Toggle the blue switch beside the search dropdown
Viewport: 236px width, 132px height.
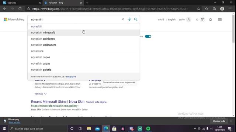pyautogui.click(x=148, y=36)
